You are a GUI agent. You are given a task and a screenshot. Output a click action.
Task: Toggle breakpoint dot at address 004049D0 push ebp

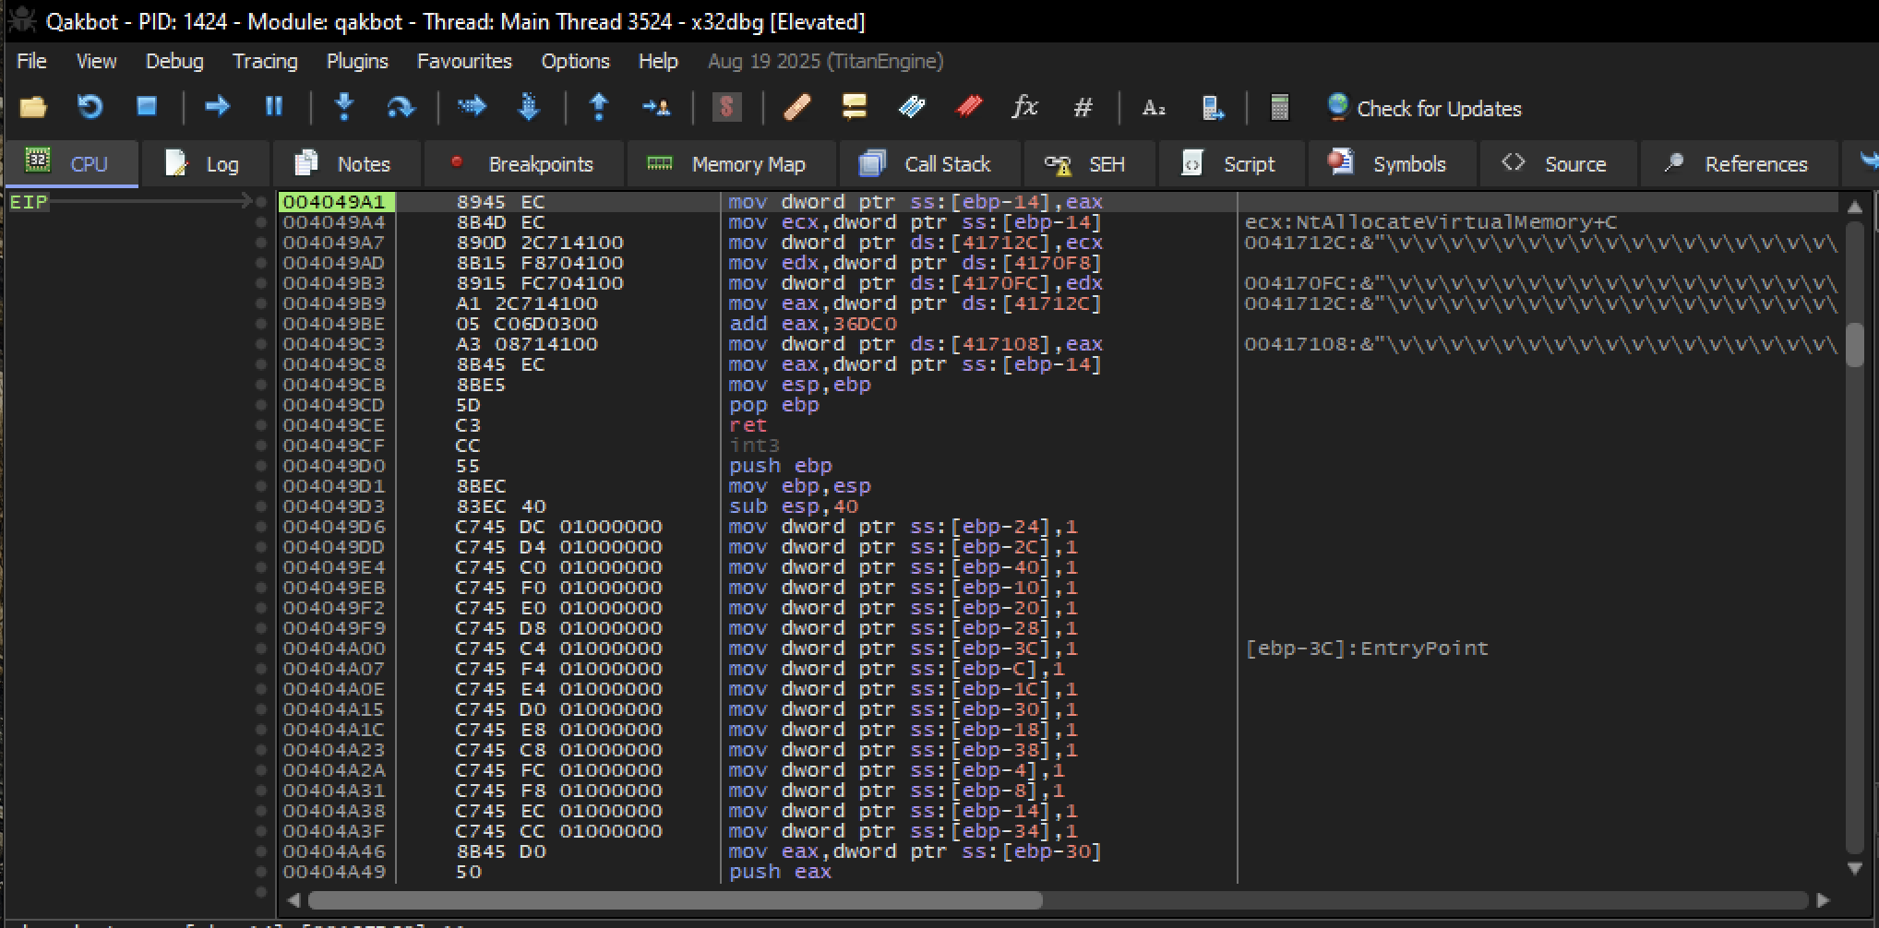tap(261, 466)
